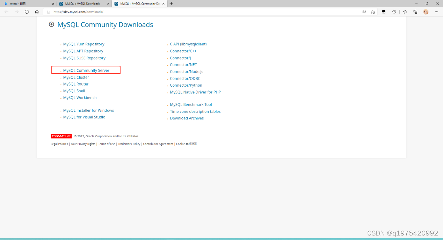Close the mysql search tab
The image size is (443, 240).
tap(53, 3)
